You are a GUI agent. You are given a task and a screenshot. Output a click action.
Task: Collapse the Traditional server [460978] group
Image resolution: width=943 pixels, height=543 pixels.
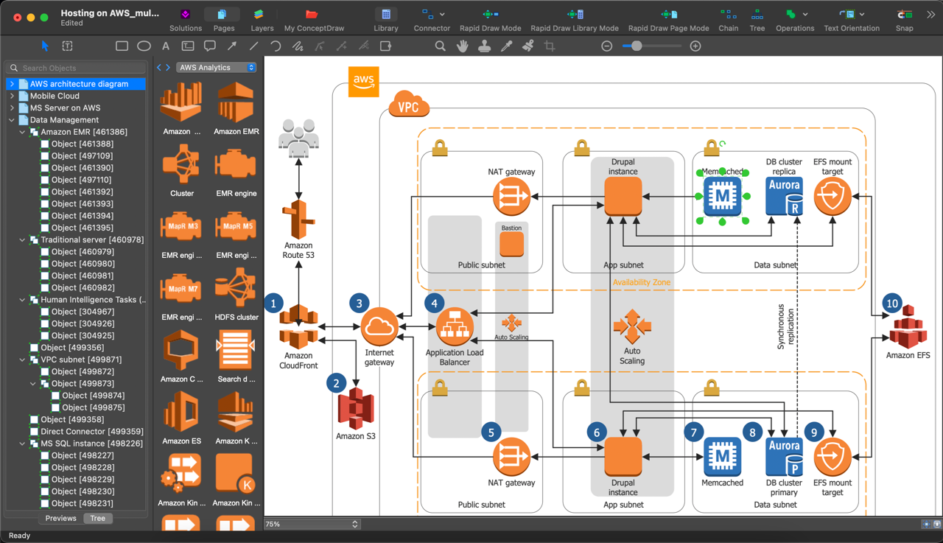click(22, 239)
